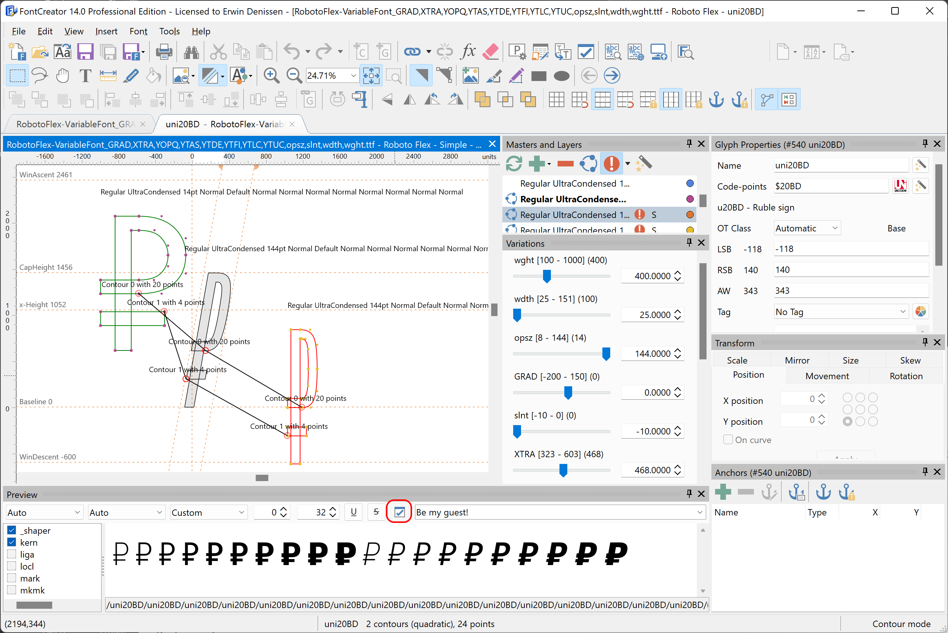This screenshot has width=948, height=633.
Task: Enable the locl feature checkbox
Action: point(12,566)
